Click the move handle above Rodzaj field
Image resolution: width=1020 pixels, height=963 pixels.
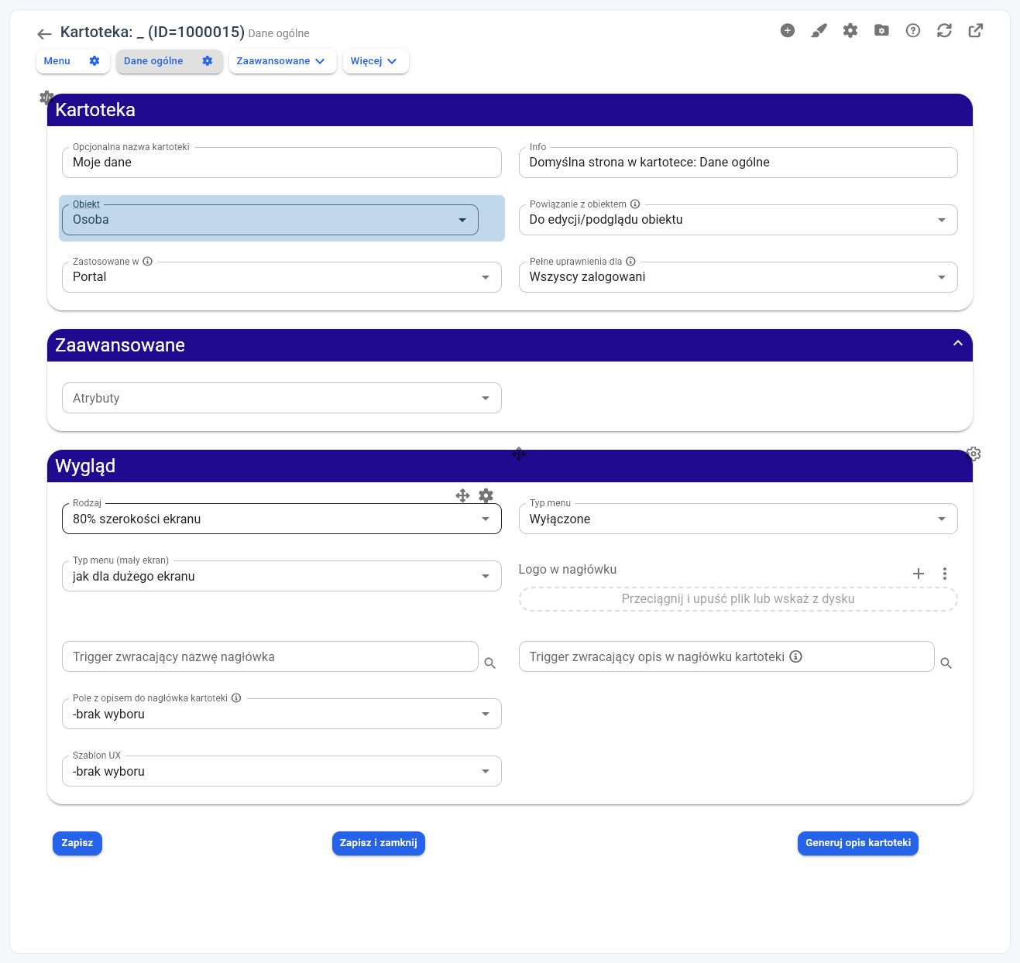click(462, 495)
